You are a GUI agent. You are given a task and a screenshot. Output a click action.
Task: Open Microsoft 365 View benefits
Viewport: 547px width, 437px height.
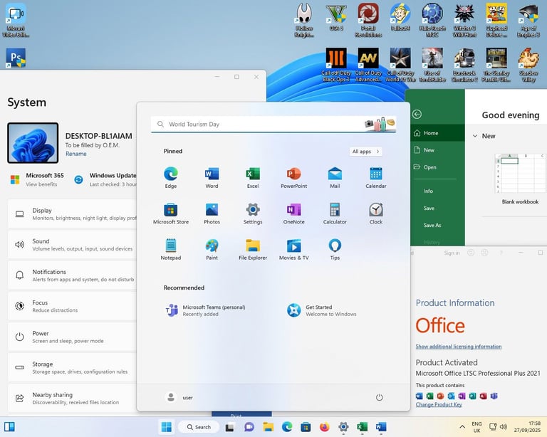coord(37,179)
